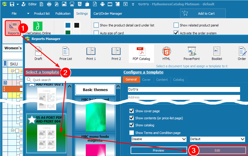Screen dimensions: 248x156
Task: Click the Quick search field
Action: coord(73,80)
